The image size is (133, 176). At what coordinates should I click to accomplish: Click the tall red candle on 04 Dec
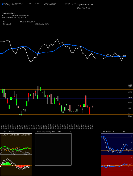(x=86, y=101)
